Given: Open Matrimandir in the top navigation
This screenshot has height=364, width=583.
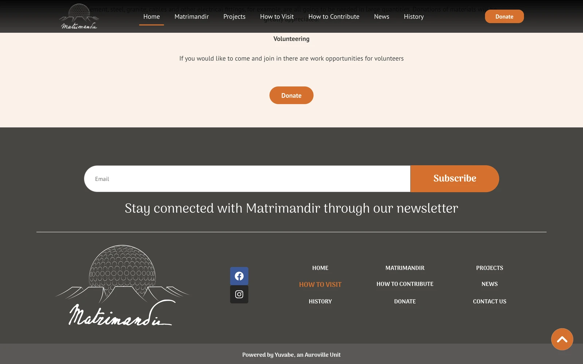Looking at the screenshot, I should coord(192,17).
